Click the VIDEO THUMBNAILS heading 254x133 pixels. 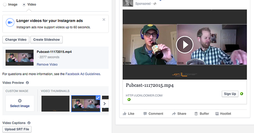point(55,91)
